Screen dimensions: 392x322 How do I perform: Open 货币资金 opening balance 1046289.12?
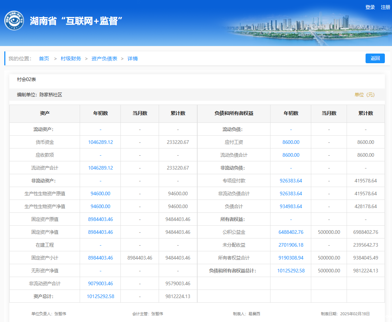[100, 142]
